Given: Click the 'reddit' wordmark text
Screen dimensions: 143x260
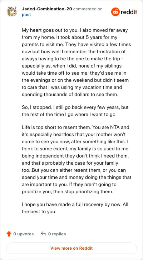Looking at the screenshot, I should (129, 12).
